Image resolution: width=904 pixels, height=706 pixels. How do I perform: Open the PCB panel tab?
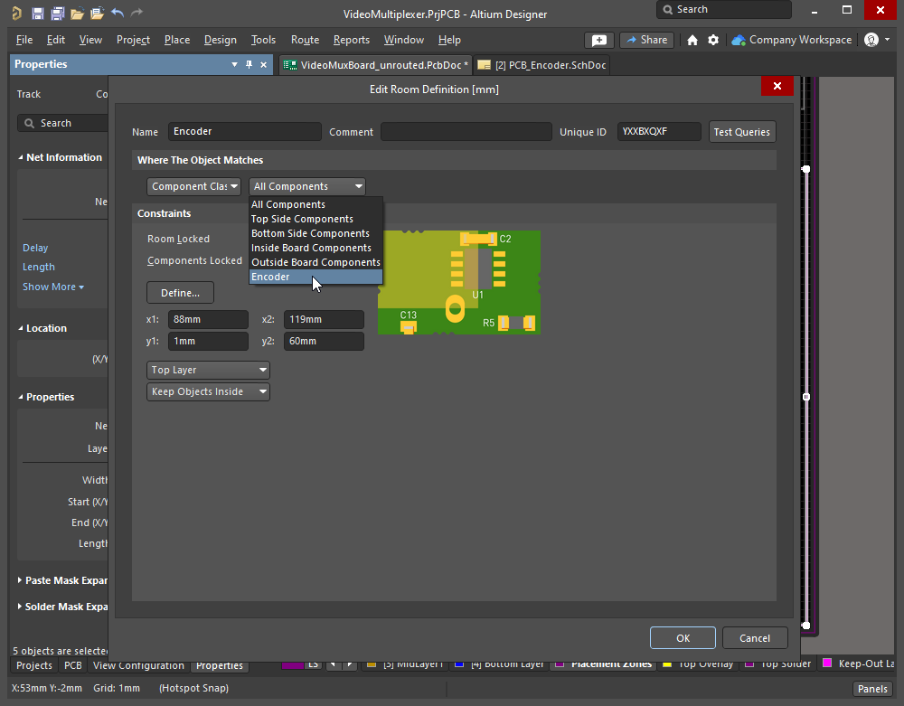tap(72, 665)
